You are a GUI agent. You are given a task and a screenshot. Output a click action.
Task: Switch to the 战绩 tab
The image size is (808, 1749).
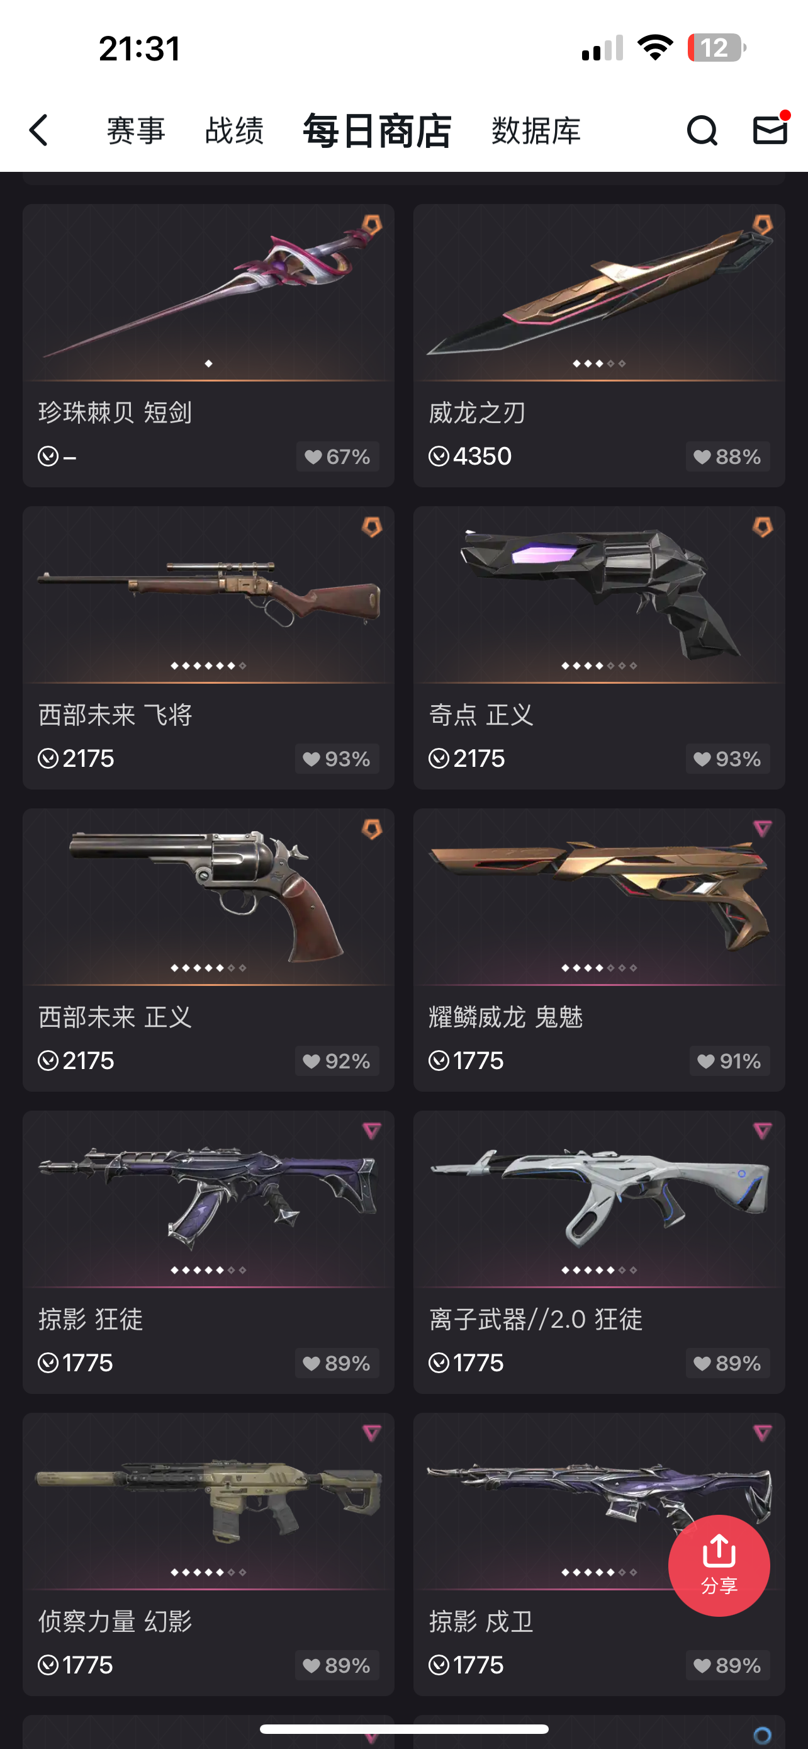234,130
